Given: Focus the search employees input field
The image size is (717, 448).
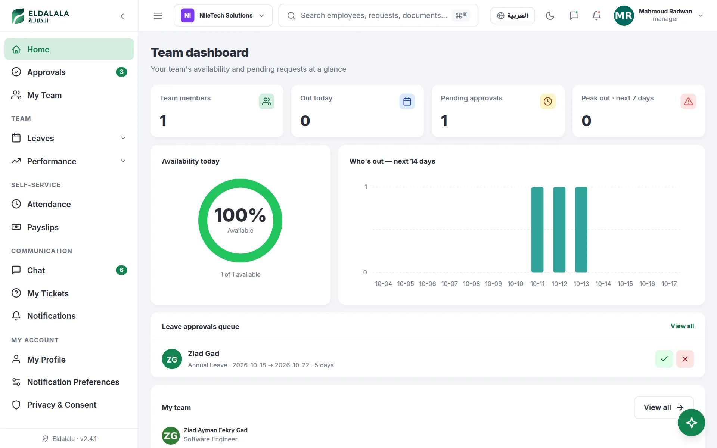Looking at the screenshot, I should [378, 15].
